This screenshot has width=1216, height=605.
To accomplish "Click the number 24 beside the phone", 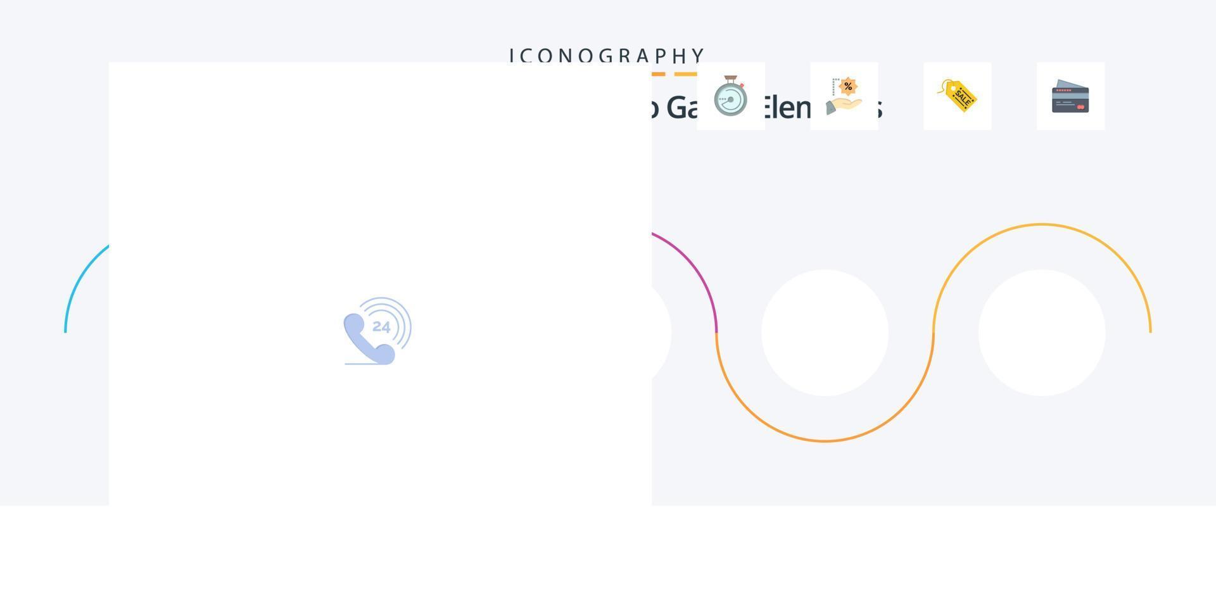I will click(x=381, y=327).
